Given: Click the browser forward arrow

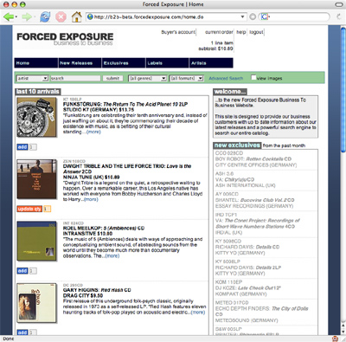Looking at the screenshot, I should coord(27,17).
